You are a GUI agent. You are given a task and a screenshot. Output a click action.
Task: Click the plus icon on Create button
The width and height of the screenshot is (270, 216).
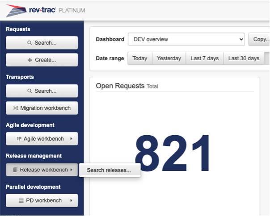pos(30,60)
